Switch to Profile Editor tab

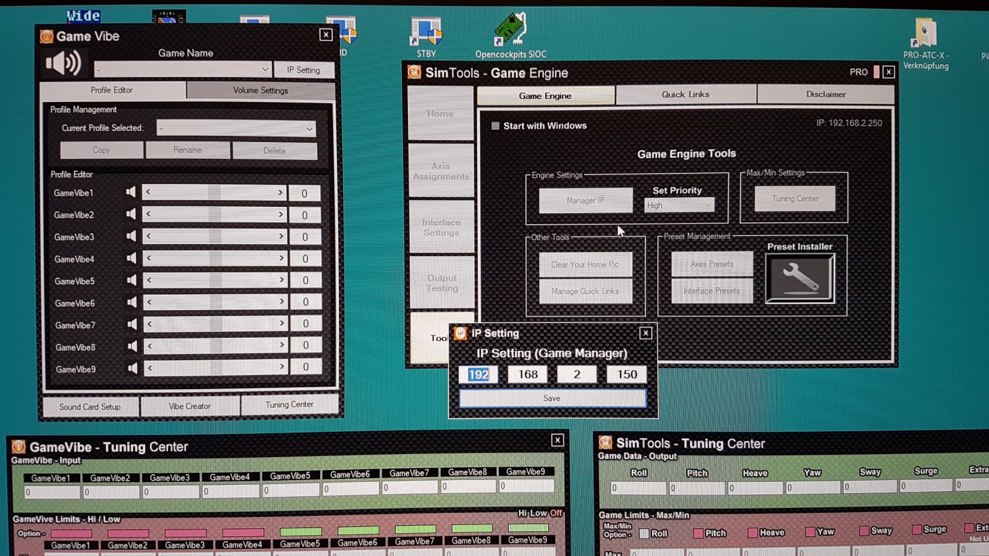tap(112, 90)
